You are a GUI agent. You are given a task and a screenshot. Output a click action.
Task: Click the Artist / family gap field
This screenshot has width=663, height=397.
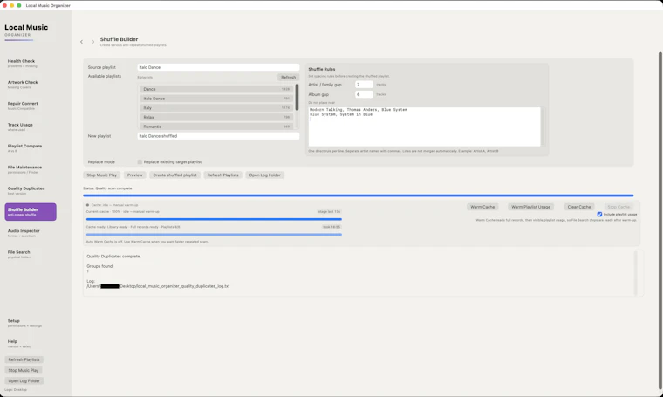pos(364,85)
